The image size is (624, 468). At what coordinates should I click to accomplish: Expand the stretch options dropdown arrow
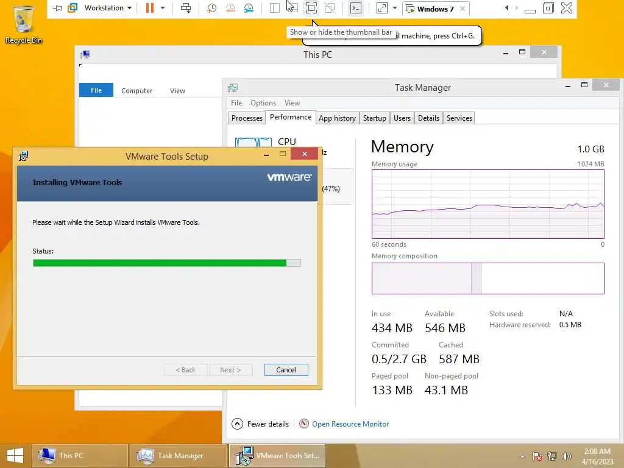[395, 8]
